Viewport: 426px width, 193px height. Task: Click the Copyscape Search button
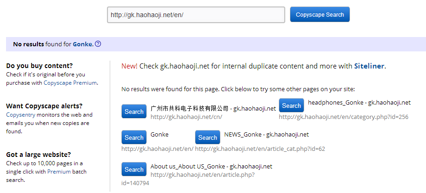[320, 14]
